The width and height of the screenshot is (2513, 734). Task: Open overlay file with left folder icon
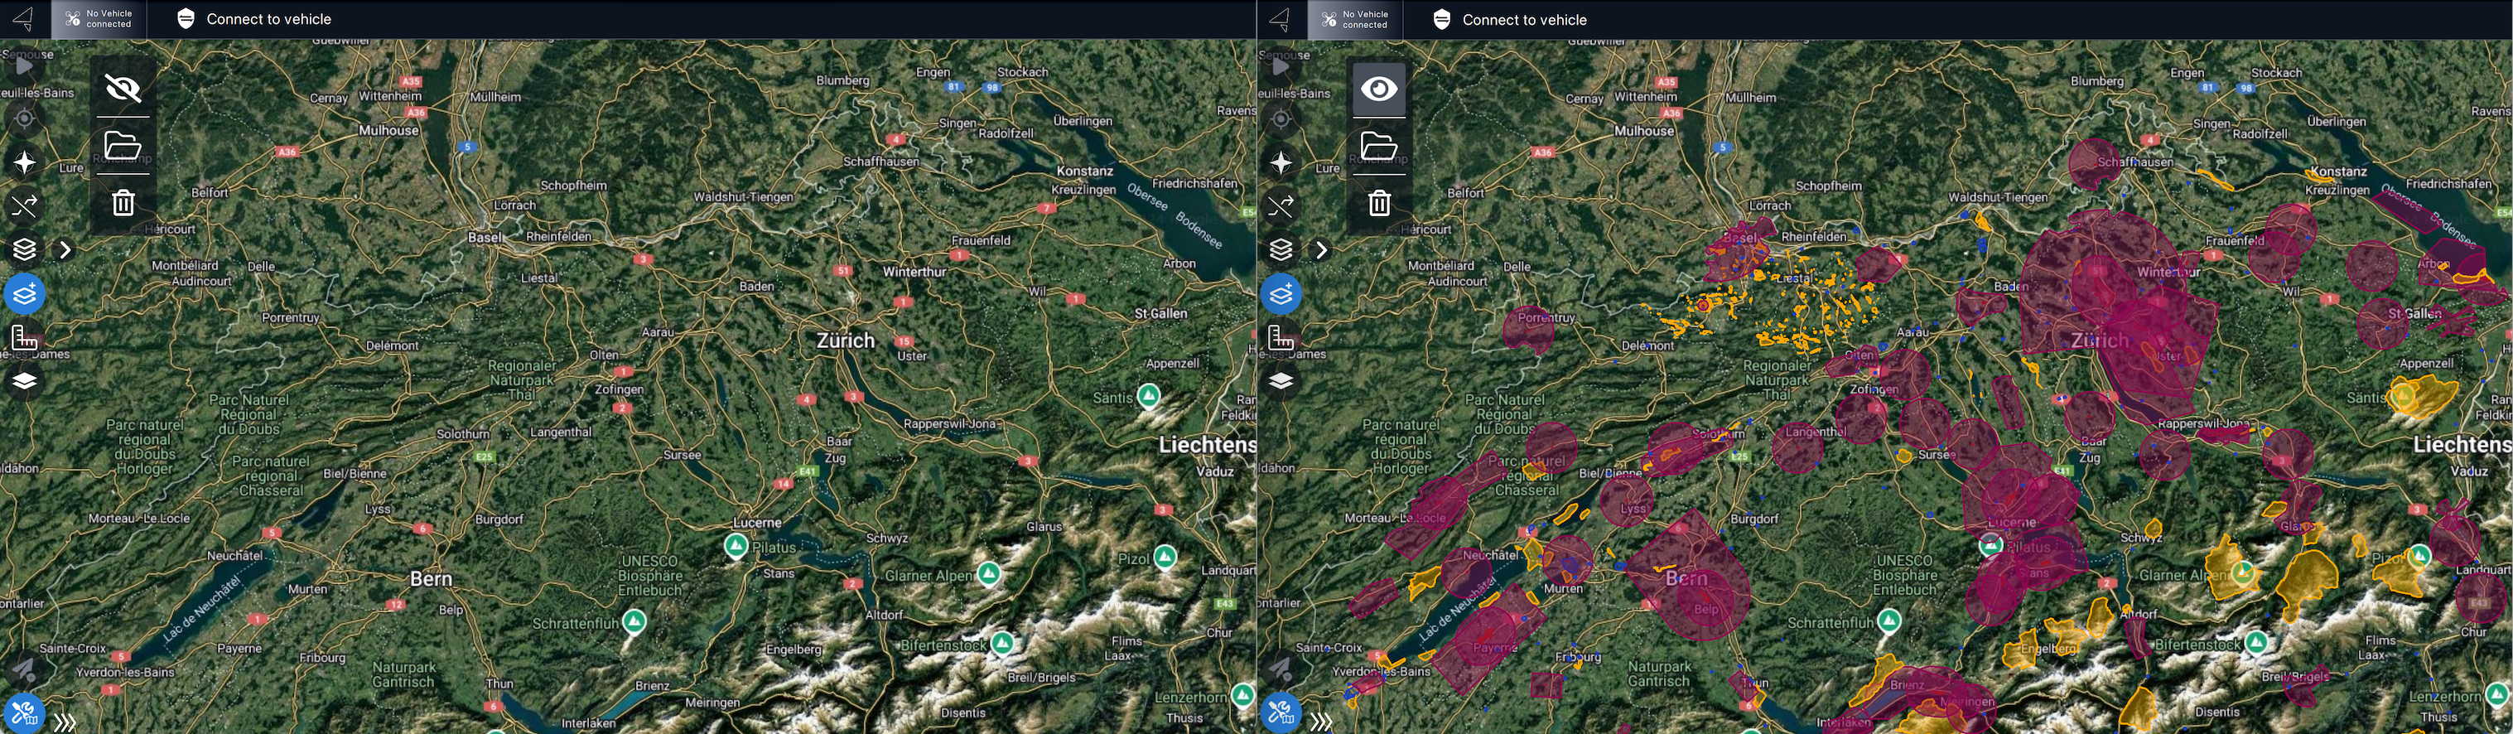pos(123,147)
